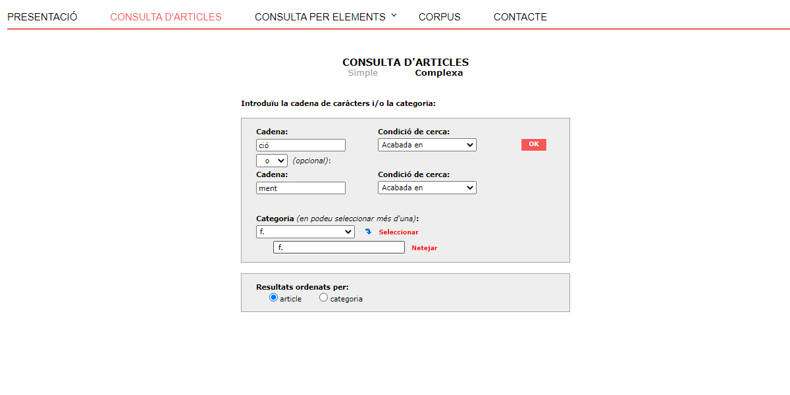Screen dimensions: 790x395
Task: Click the Cadena field containing "ció"
Action: pyautogui.click(x=300, y=144)
